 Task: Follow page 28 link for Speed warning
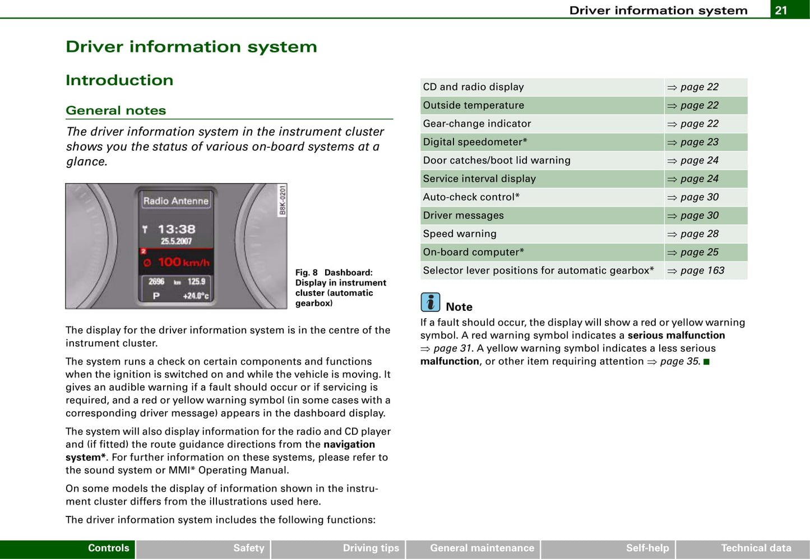(x=698, y=234)
